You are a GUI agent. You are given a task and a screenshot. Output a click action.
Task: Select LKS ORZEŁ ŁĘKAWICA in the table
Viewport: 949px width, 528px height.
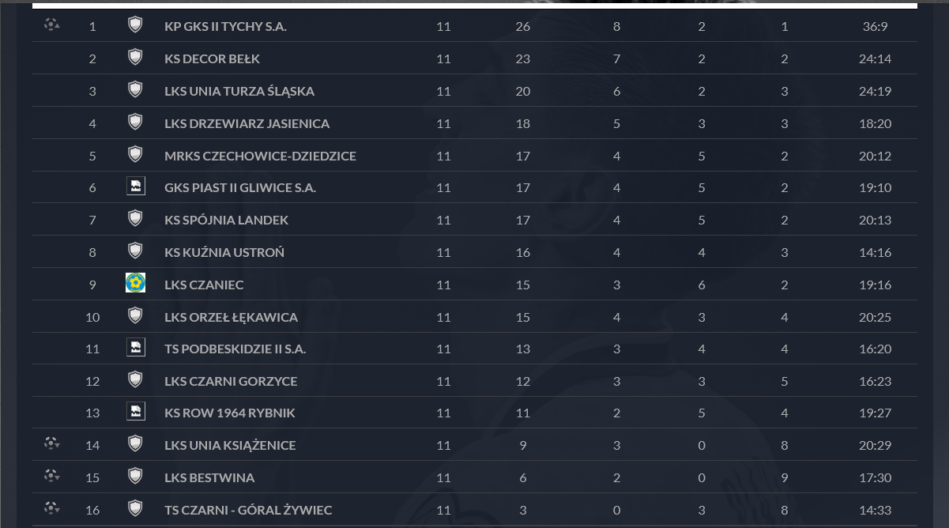(x=231, y=317)
